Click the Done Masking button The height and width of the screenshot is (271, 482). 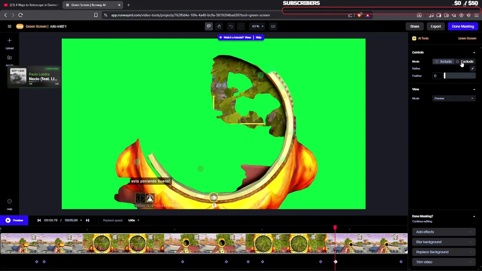(x=463, y=26)
